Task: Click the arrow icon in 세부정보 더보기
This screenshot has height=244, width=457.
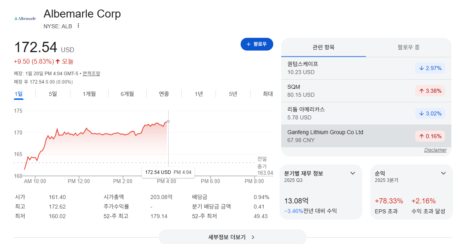Action: point(253,237)
